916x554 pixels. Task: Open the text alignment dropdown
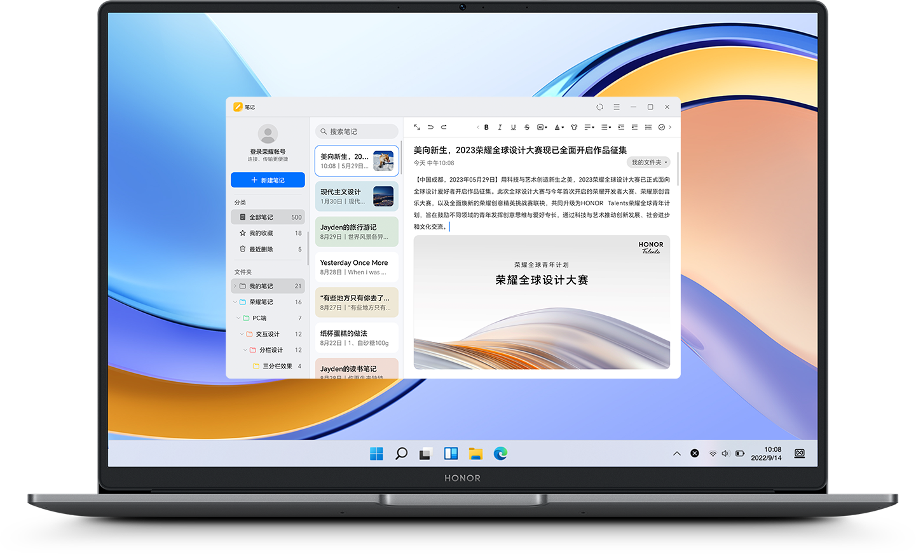pyautogui.click(x=589, y=127)
